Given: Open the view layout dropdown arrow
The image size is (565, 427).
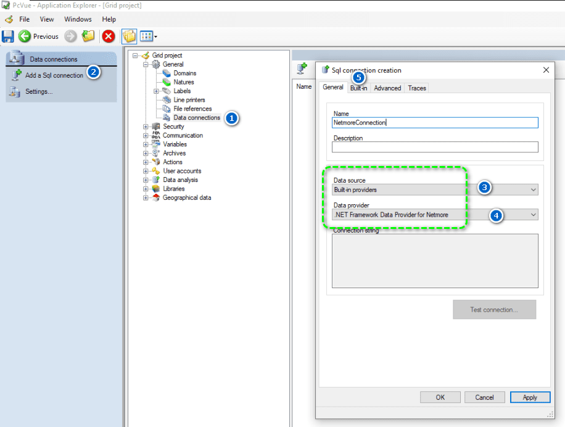Looking at the screenshot, I should click(155, 36).
